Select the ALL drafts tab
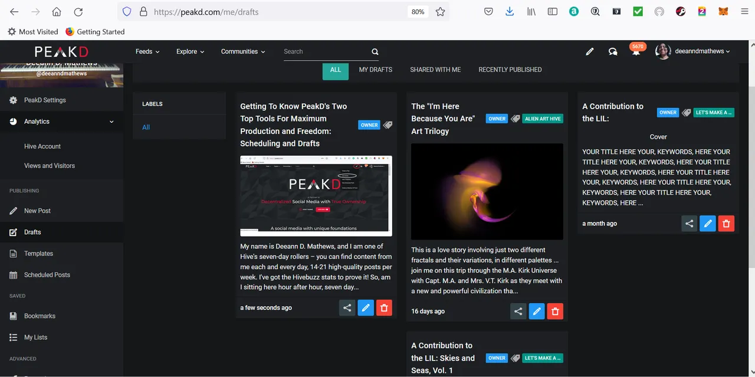This screenshot has width=755, height=377. click(x=336, y=70)
